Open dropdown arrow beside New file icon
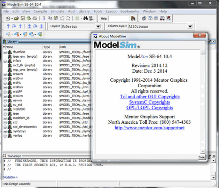The image size is (219, 188). [12, 18]
